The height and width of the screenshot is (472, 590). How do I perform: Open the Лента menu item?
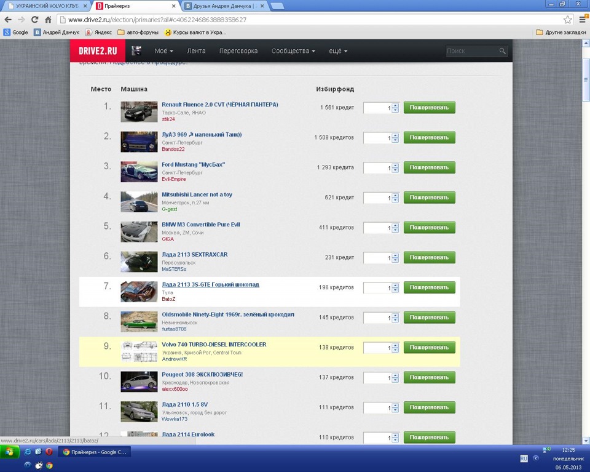[196, 51]
